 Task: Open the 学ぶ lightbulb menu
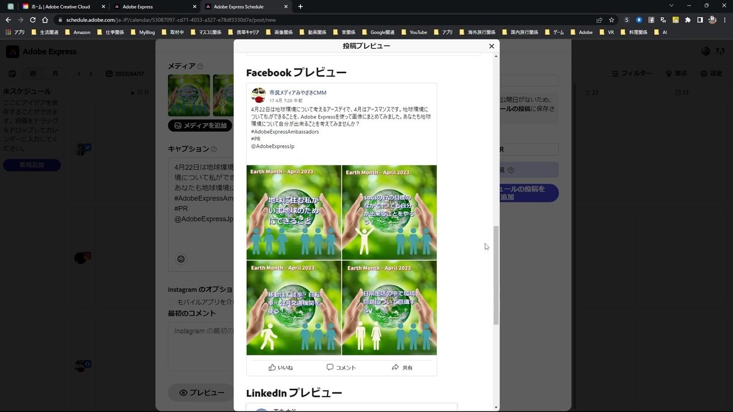pos(676,73)
